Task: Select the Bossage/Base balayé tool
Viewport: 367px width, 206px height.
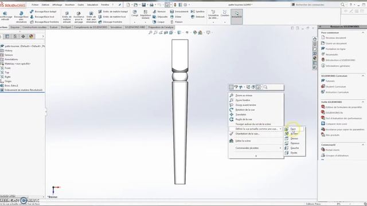Action: coord(44,11)
